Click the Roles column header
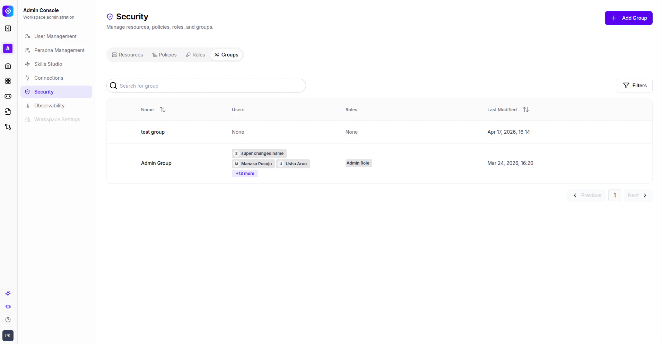Screen dimensions: 662x344 [x=351, y=109]
